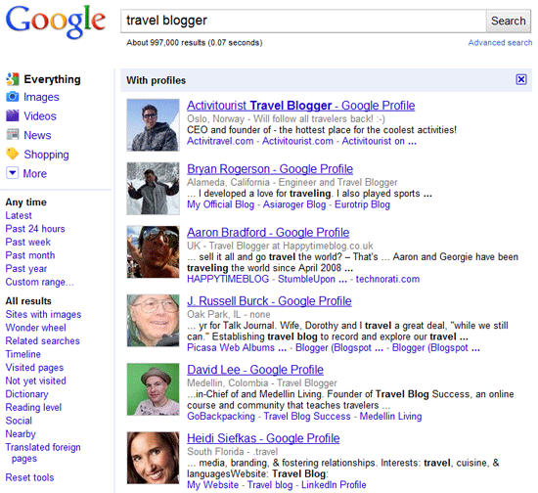Select Images search category
The height and width of the screenshot is (493, 538).
[41, 97]
